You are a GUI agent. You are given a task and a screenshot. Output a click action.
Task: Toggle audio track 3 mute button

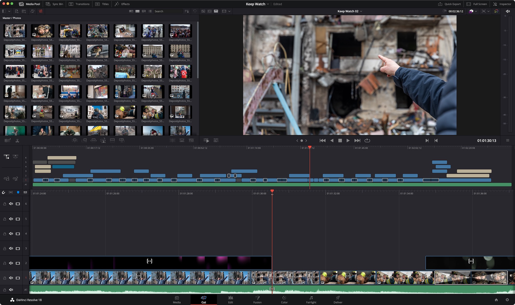coord(11,248)
